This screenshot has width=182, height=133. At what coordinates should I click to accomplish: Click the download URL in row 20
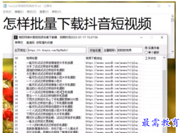pos(114,118)
